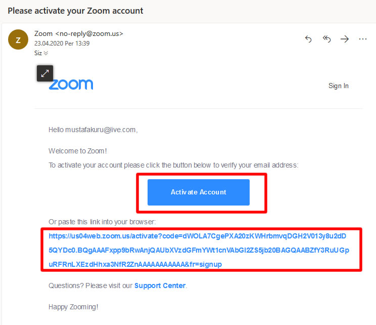Screen dimensions: 376x325
Task: Open the sender's round Z avatar
Action: coord(18,39)
